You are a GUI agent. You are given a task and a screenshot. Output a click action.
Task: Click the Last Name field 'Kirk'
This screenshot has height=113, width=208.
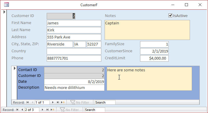point(74,30)
